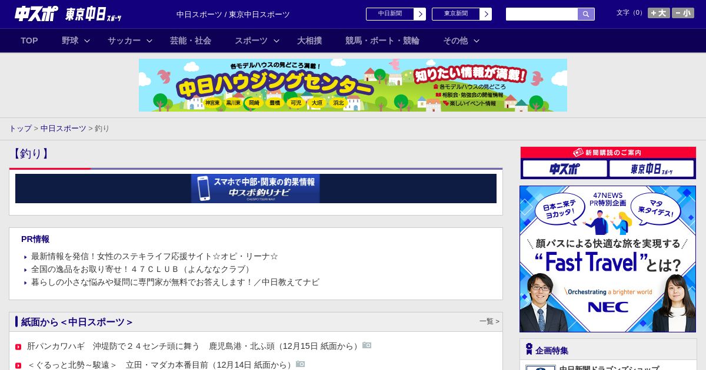Expand the スポーツ dropdown menu

pyautogui.click(x=257, y=41)
